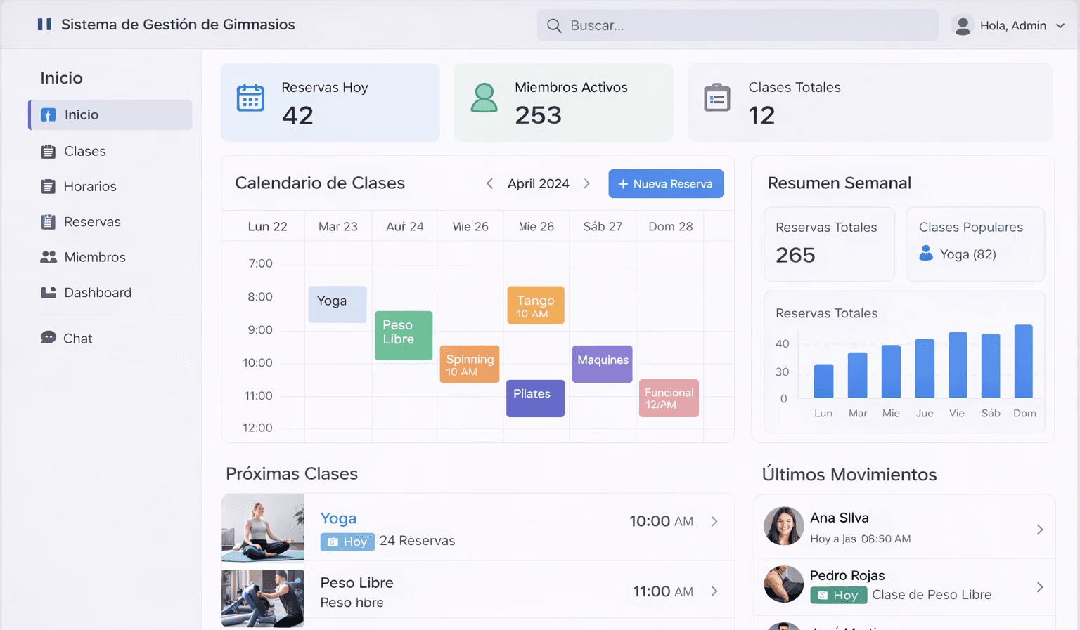Click the 7:00 time label in calendar

260,264
